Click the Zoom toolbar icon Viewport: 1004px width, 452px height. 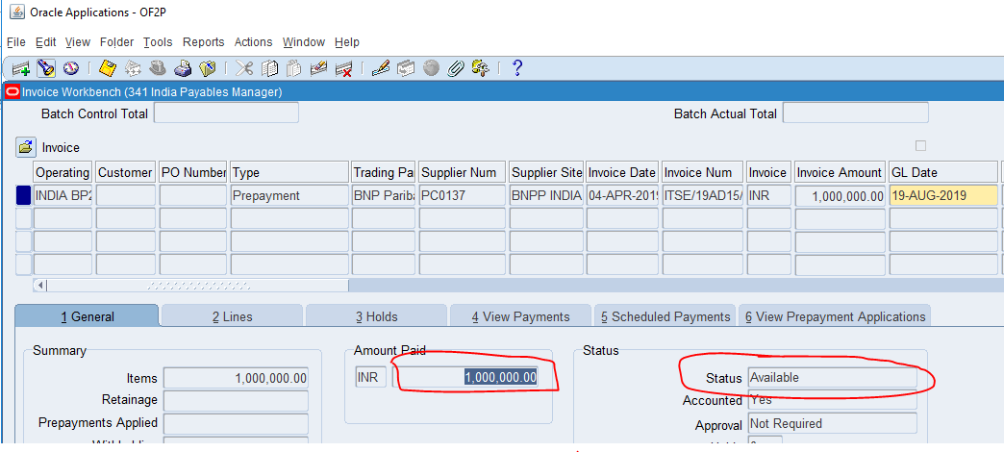coord(406,68)
